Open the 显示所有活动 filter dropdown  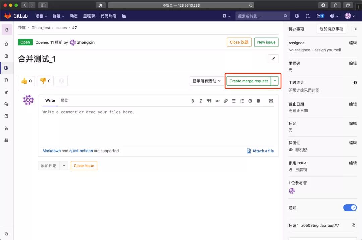[206, 81]
